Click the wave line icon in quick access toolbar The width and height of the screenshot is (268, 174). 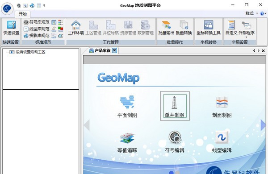(25, 6)
